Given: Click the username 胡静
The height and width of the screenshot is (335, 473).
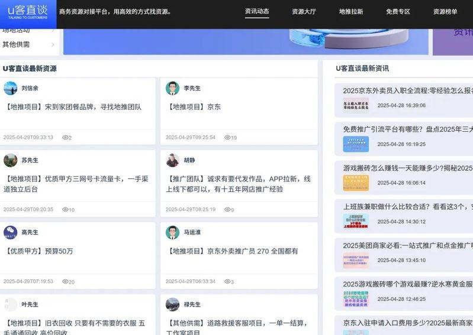Looking at the screenshot, I should pyautogui.click(x=189, y=161).
